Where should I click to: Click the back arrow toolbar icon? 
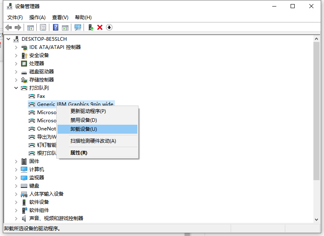(9, 27)
